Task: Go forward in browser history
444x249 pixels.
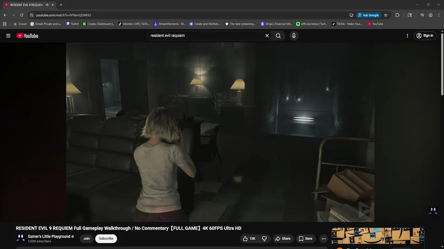Action: click(13, 15)
